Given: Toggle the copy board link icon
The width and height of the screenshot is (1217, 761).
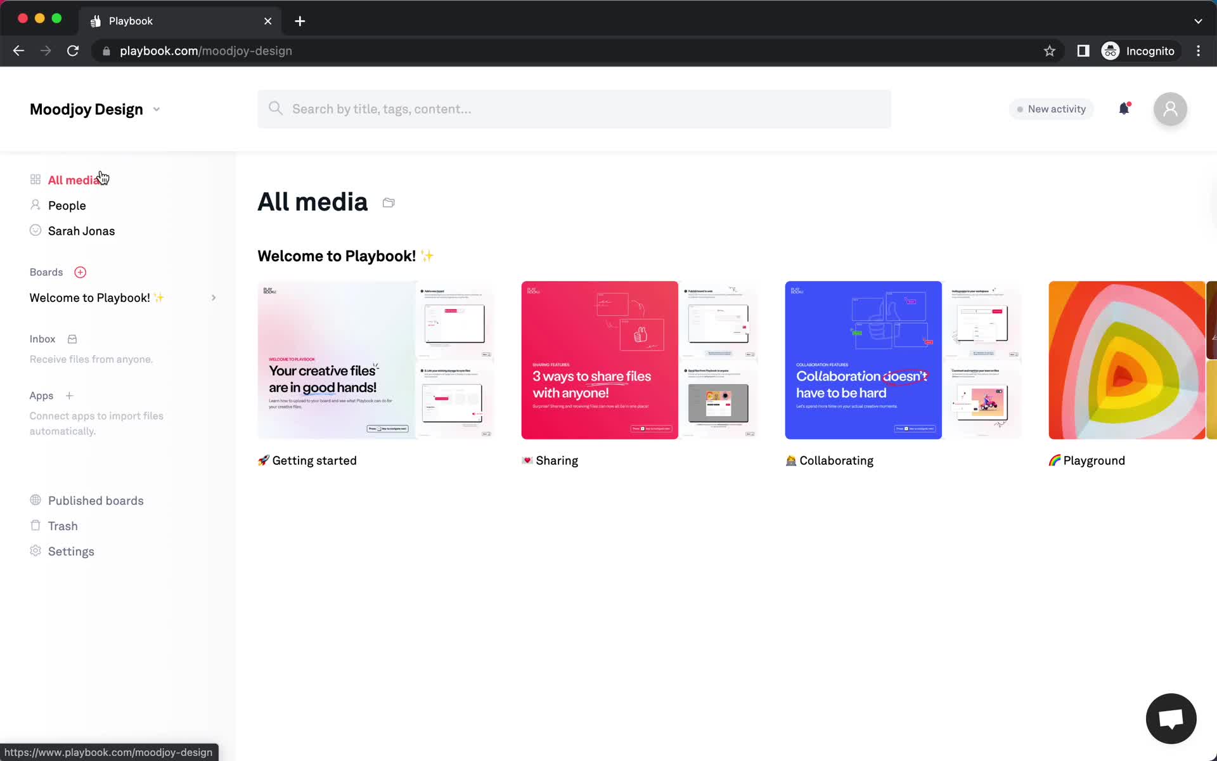Looking at the screenshot, I should pyautogui.click(x=388, y=202).
